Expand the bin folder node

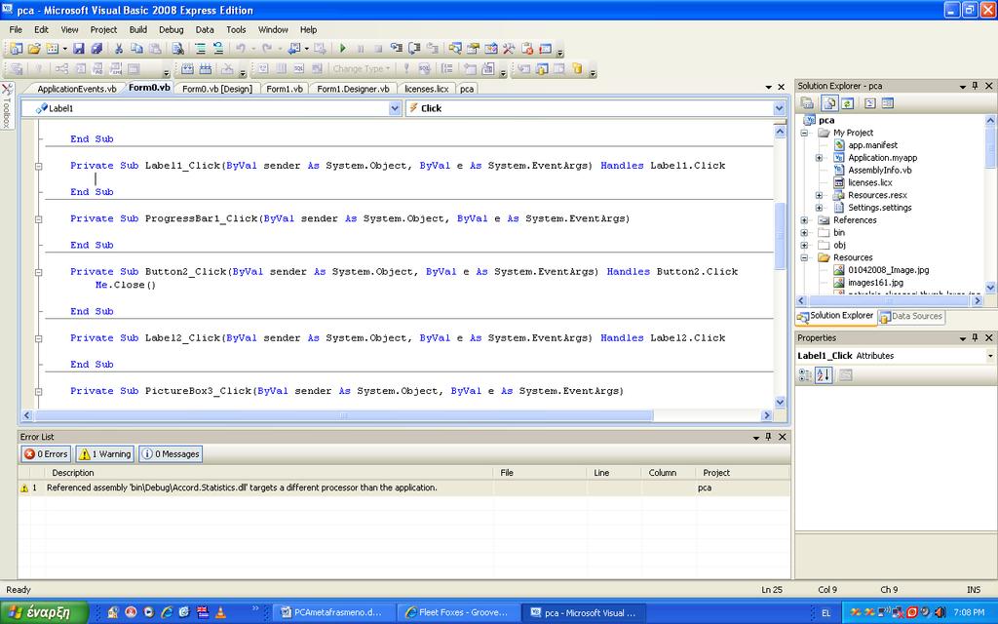pyautogui.click(x=804, y=233)
